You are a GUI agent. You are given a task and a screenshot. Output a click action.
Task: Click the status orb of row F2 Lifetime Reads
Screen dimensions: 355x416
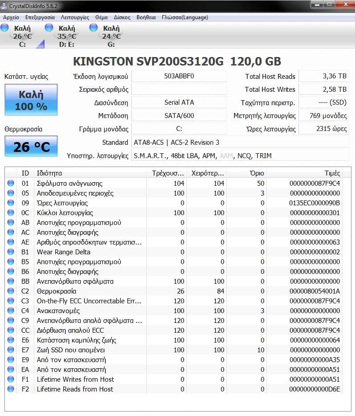pyautogui.click(x=11, y=389)
